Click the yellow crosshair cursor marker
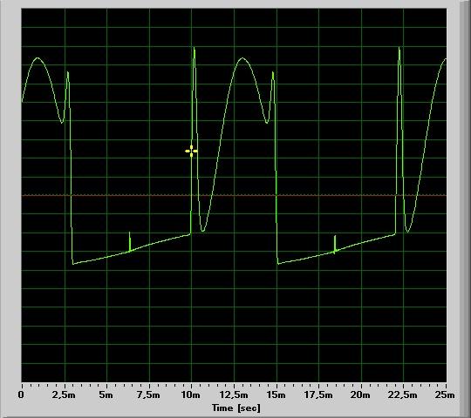This screenshot has width=471, height=418. point(191,152)
